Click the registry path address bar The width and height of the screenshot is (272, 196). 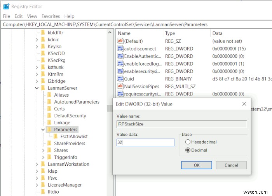(136, 24)
